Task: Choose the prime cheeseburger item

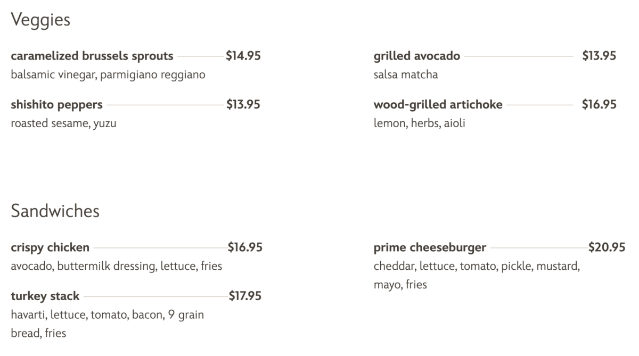Action: [x=430, y=247]
